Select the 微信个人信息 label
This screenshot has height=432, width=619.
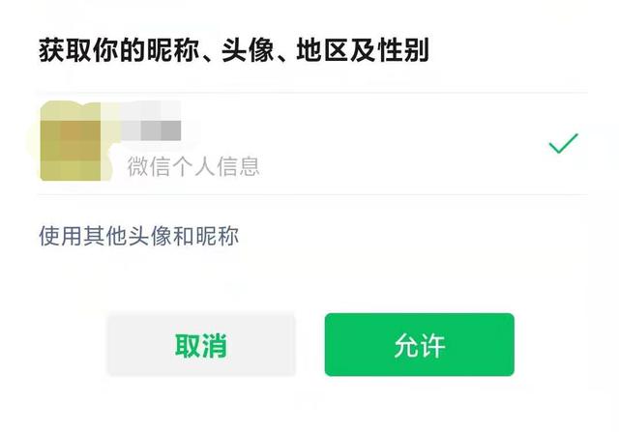(x=193, y=166)
